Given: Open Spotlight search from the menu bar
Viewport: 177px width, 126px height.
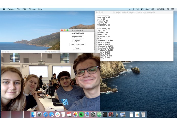Looking at the screenshot, I should [x=168, y=9].
